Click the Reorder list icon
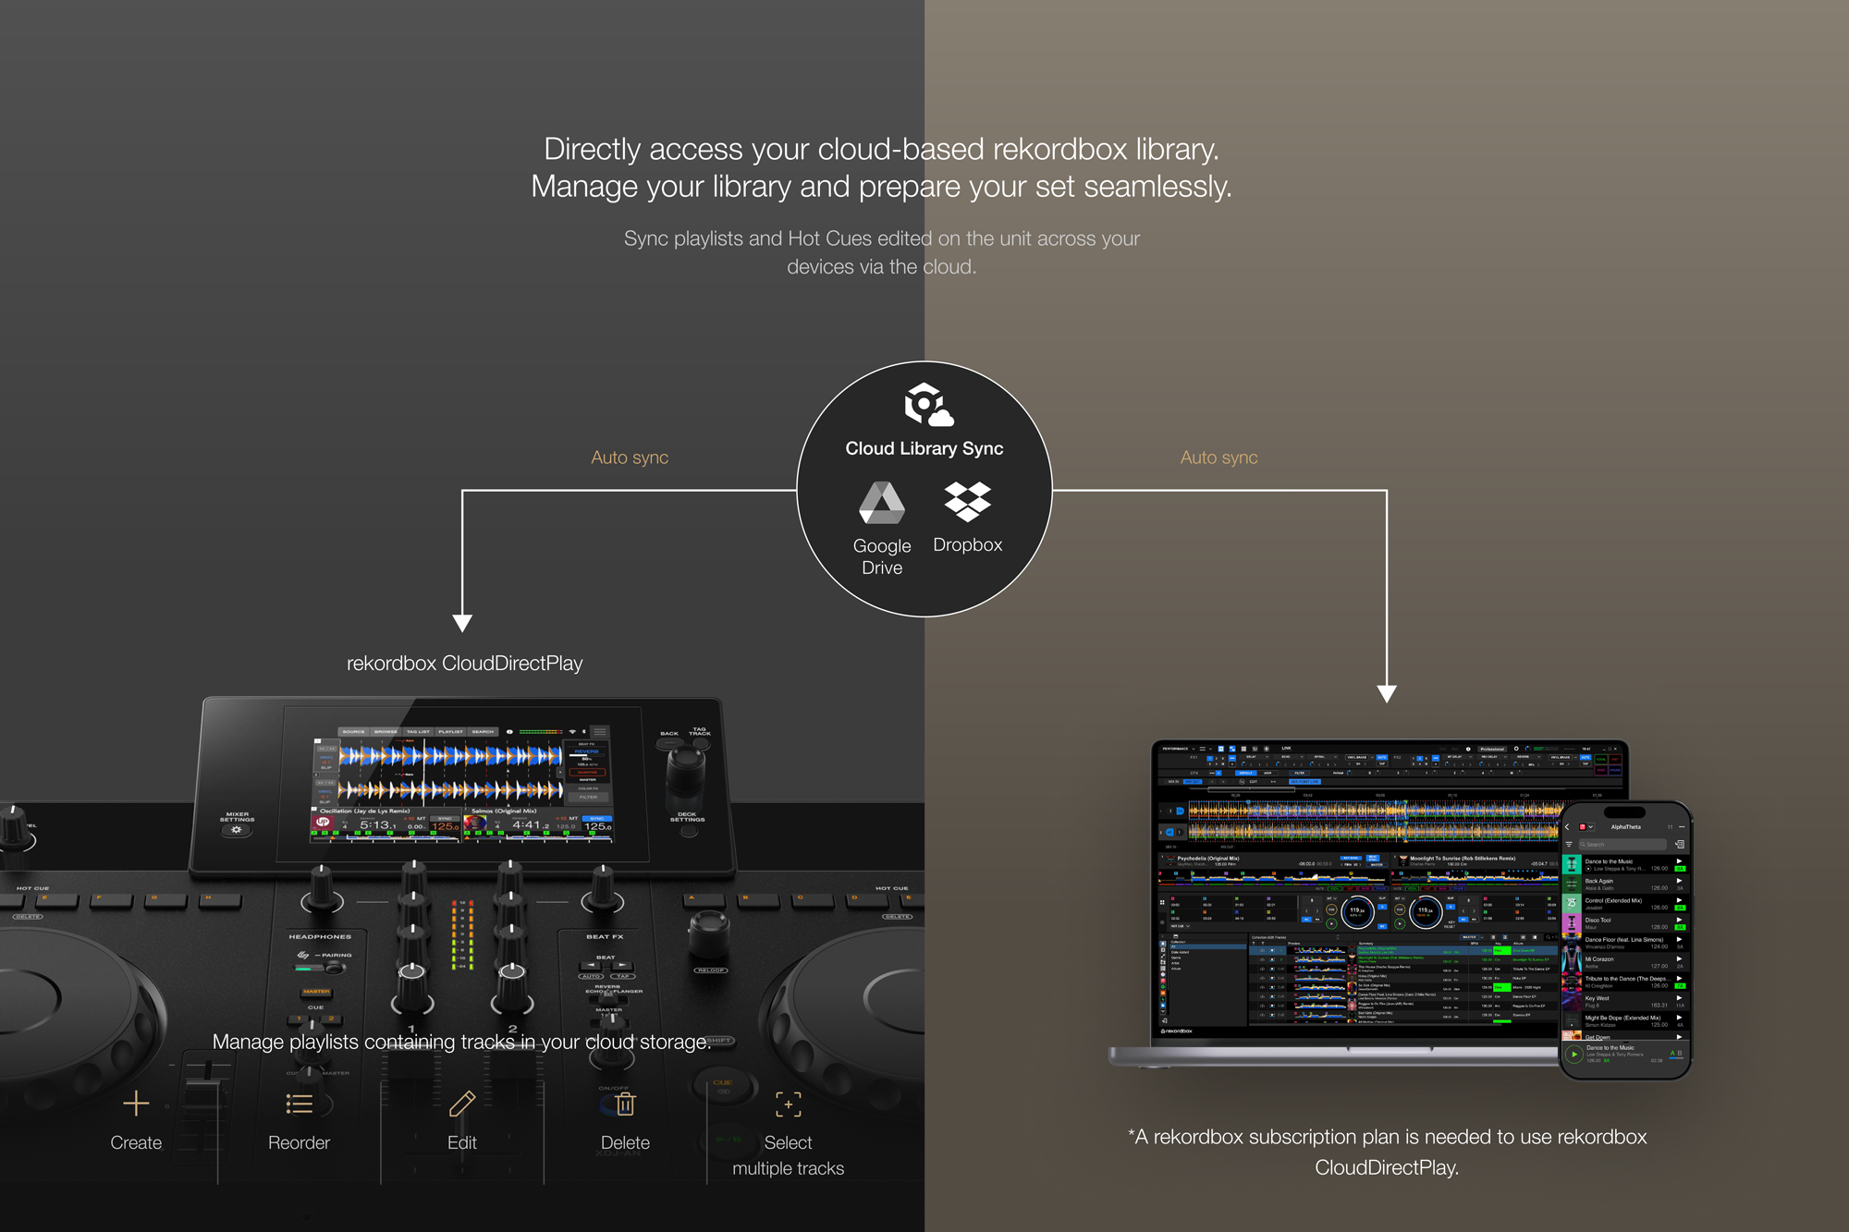The height and width of the screenshot is (1232, 1849). pyautogui.click(x=299, y=1104)
